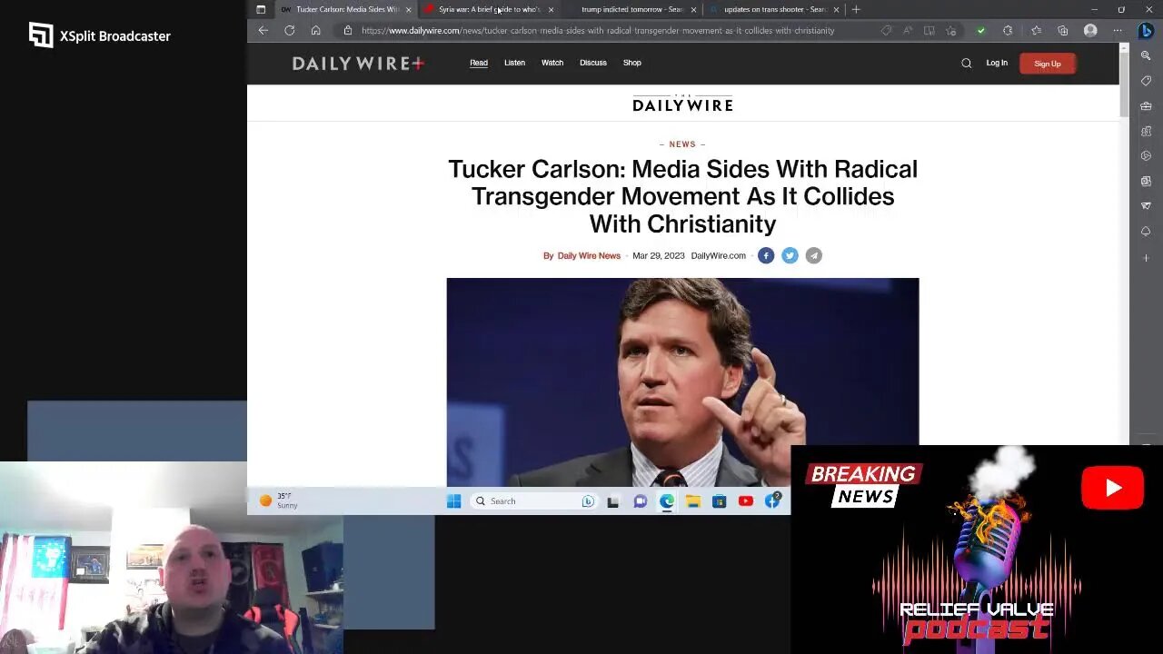Image resolution: width=1163 pixels, height=654 pixels.
Task: Open Facebook app on the taskbar
Action: pyautogui.click(x=772, y=500)
